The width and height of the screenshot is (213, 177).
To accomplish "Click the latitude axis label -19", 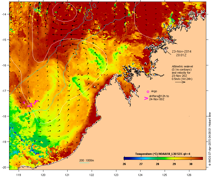I will (4, 142).
